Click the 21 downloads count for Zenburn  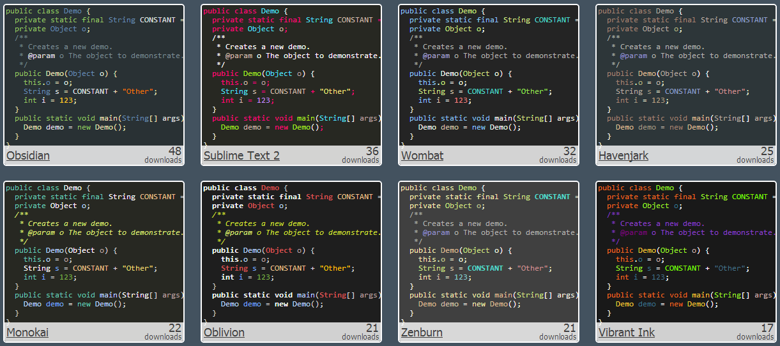click(558, 332)
